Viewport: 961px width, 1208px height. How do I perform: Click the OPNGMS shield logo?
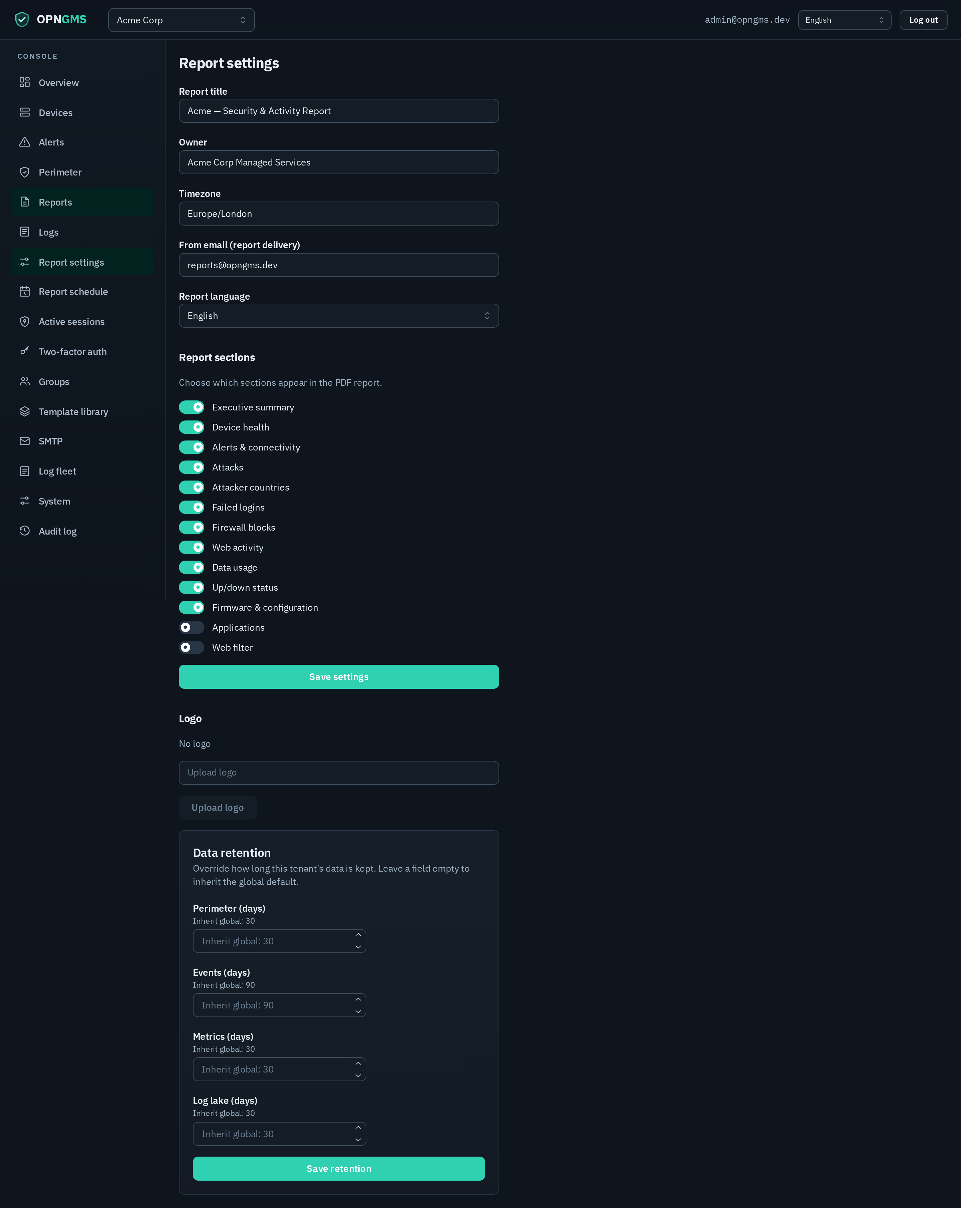pyautogui.click(x=22, y=20)
